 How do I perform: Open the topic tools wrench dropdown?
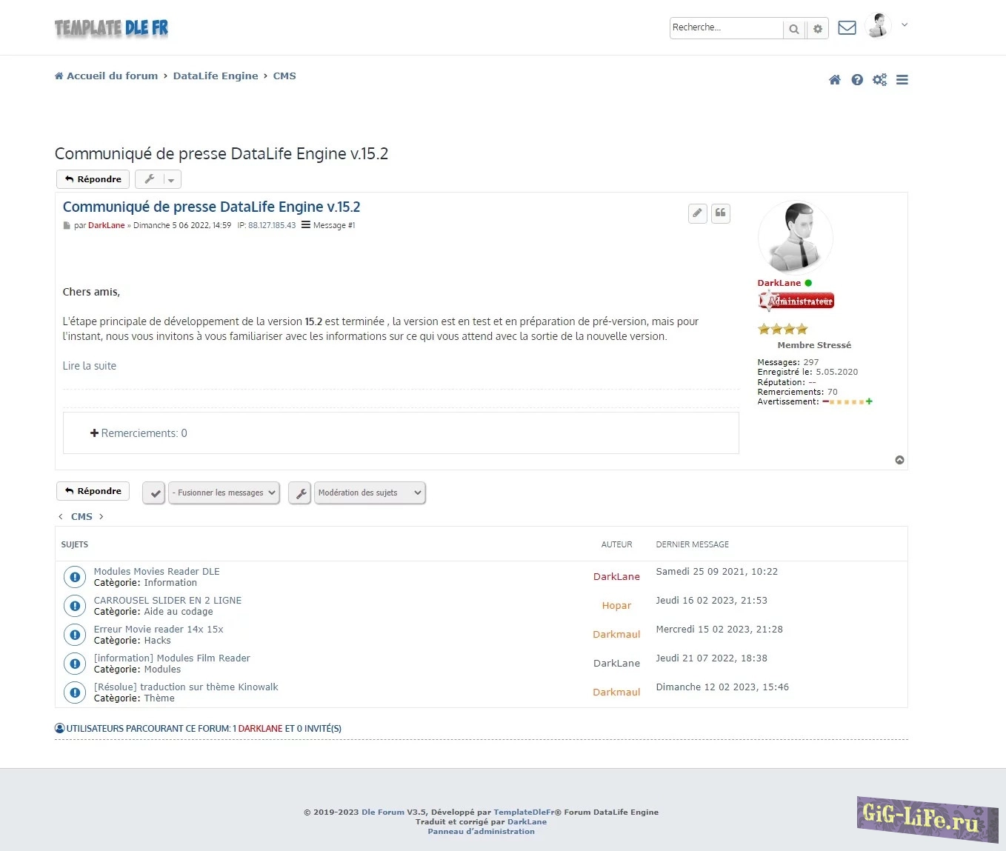click(158, 179)
